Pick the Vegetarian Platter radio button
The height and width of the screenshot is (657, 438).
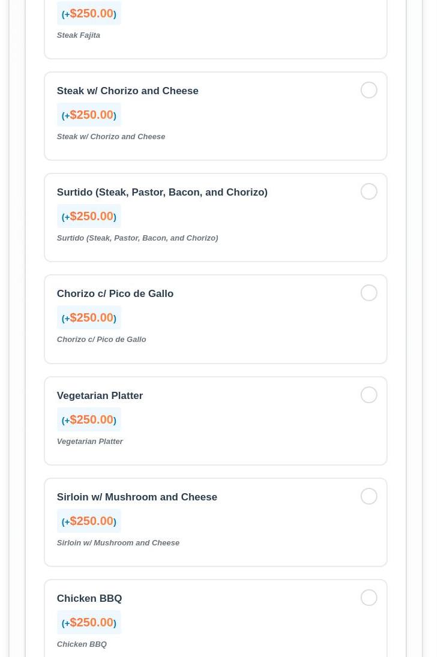coord(369,395)
